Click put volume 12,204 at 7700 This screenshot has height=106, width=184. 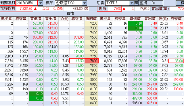click(122, 51)
